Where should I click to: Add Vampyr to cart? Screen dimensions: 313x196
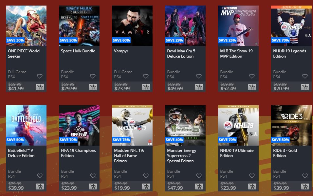(146, 87)
